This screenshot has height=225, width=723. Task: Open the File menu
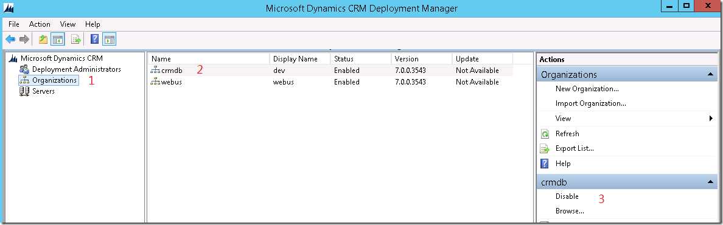(14, 24)
